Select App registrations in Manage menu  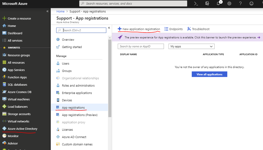73,108
